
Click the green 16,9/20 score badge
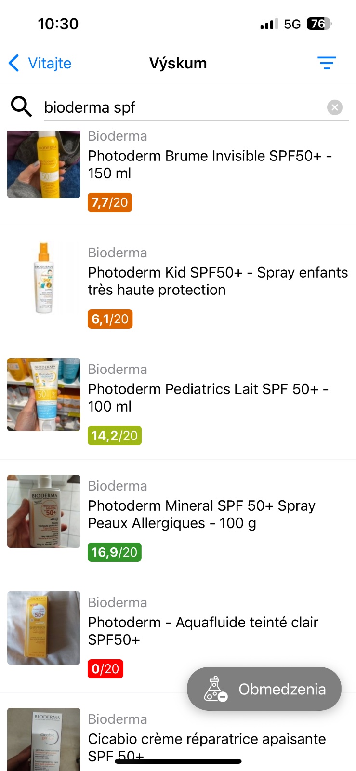click(x=115, y=552)
